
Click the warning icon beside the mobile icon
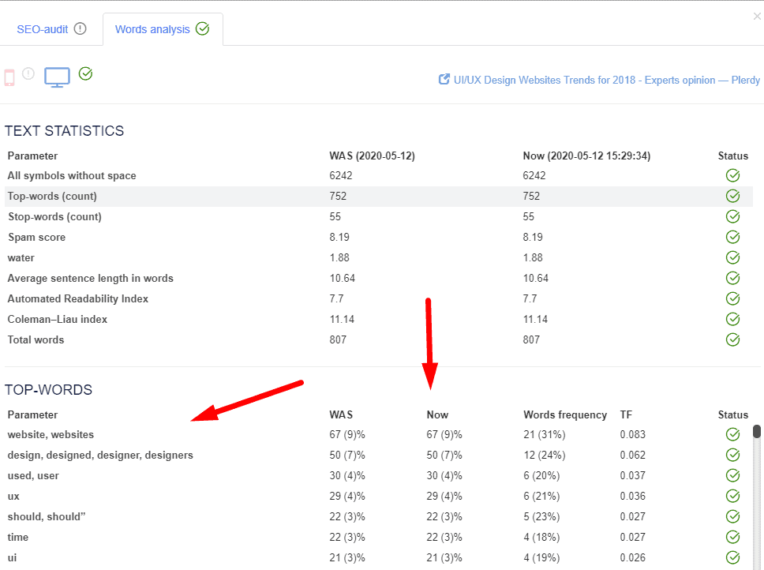(x=29, y=73)
